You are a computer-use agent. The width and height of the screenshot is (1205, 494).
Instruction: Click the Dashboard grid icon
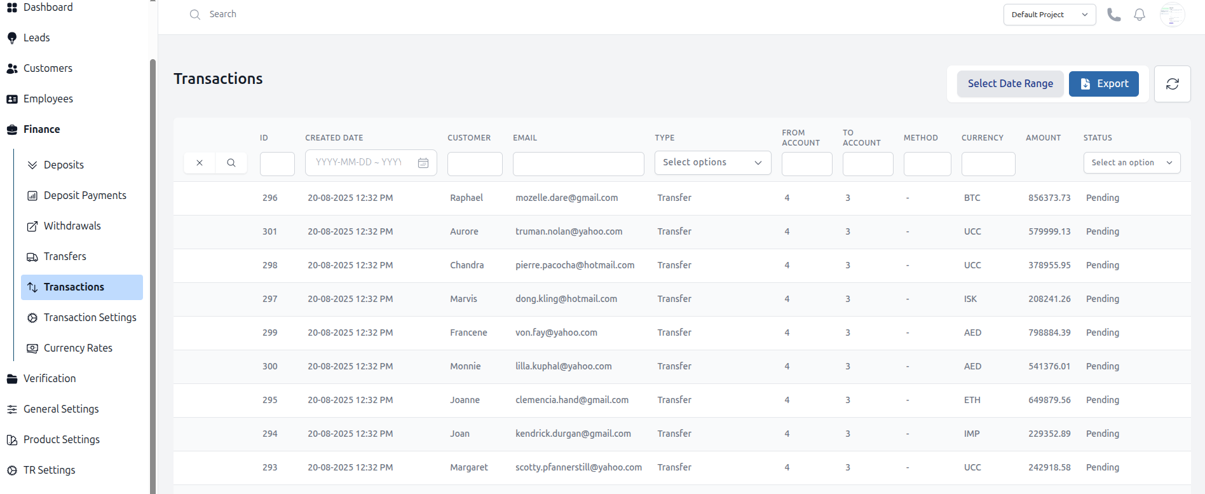point(12,8)
